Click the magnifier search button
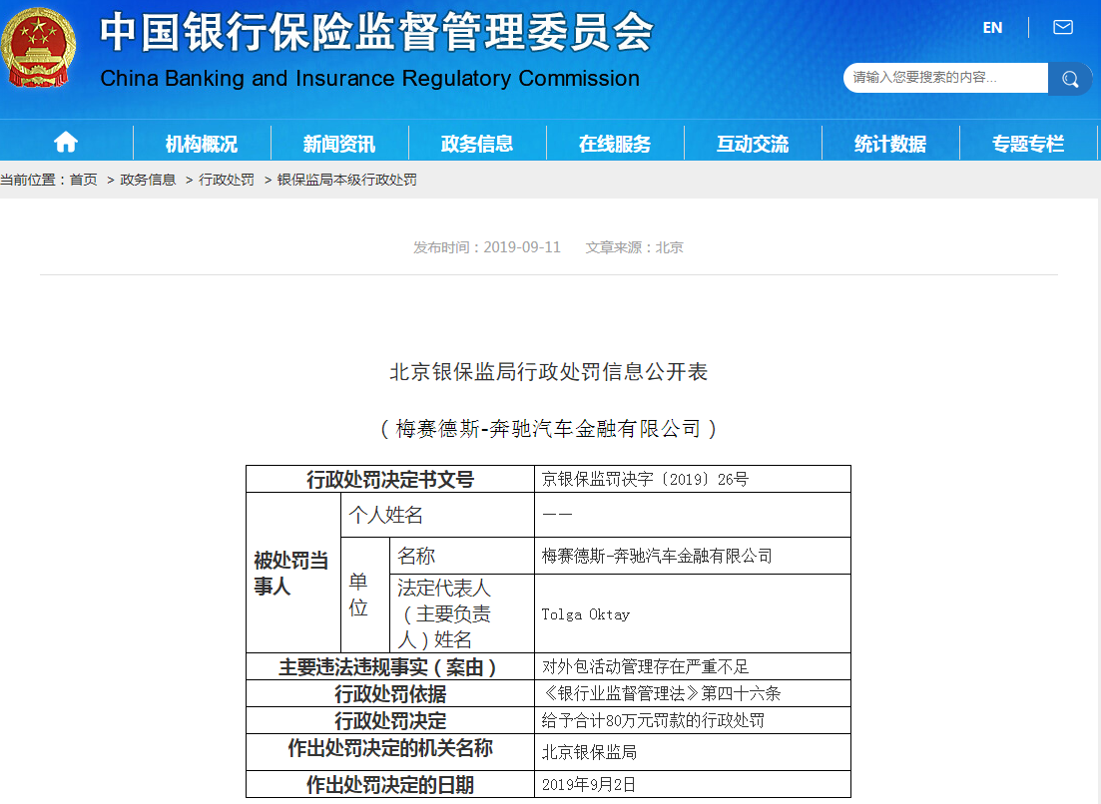The width and height of the screenshot is (1101, 804). tap(1070, 79)
